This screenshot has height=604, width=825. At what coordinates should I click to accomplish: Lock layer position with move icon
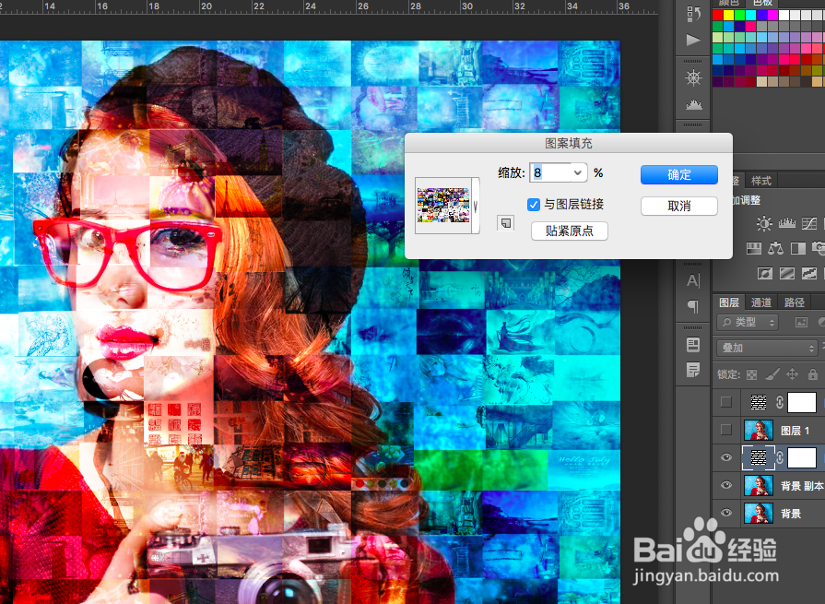click(x=793, y=374)
